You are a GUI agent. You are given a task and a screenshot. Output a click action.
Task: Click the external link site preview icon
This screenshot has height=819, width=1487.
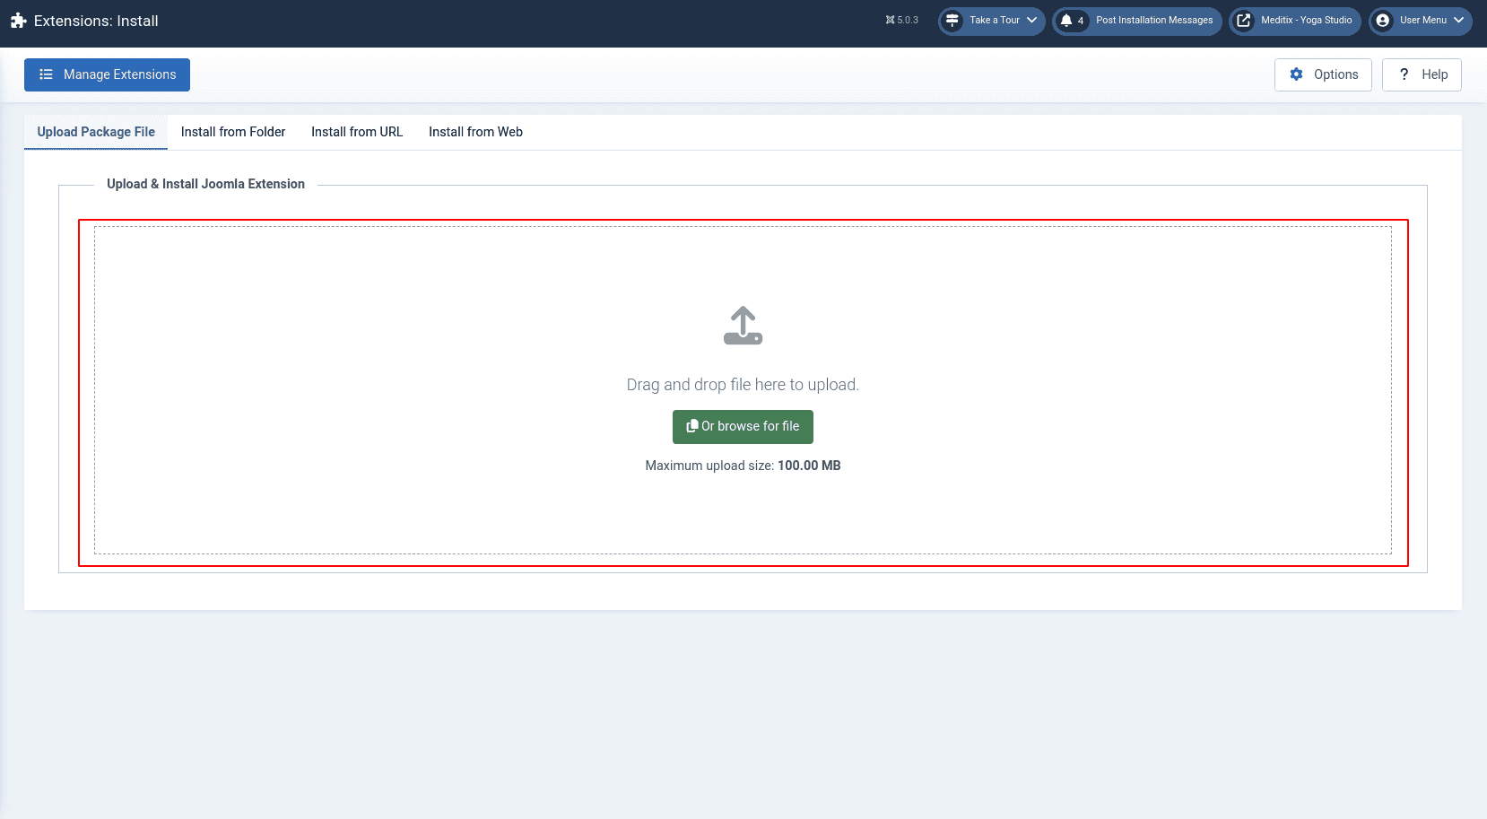[x=1244, y=21]
